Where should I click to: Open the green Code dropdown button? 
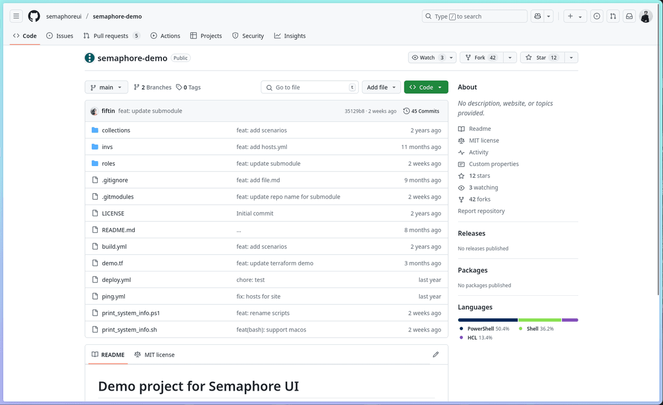[x=426, y=87]
